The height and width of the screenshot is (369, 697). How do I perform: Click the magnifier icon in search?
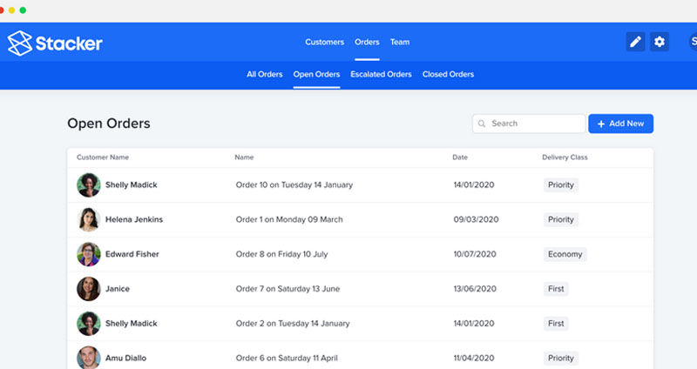click(482, 124)
